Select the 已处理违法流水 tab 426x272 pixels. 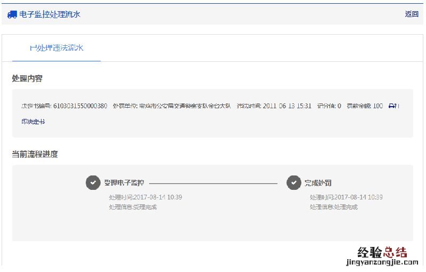point(56,48)
